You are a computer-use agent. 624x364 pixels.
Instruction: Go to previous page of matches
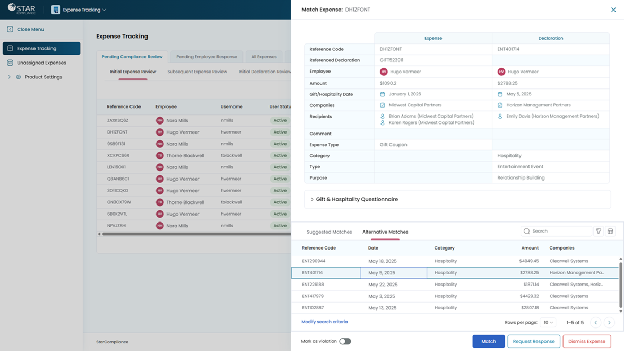596,323
